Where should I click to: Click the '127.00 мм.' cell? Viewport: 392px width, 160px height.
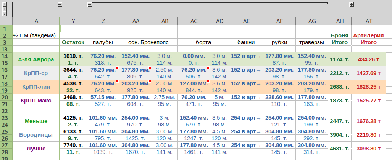click(194, 83)
